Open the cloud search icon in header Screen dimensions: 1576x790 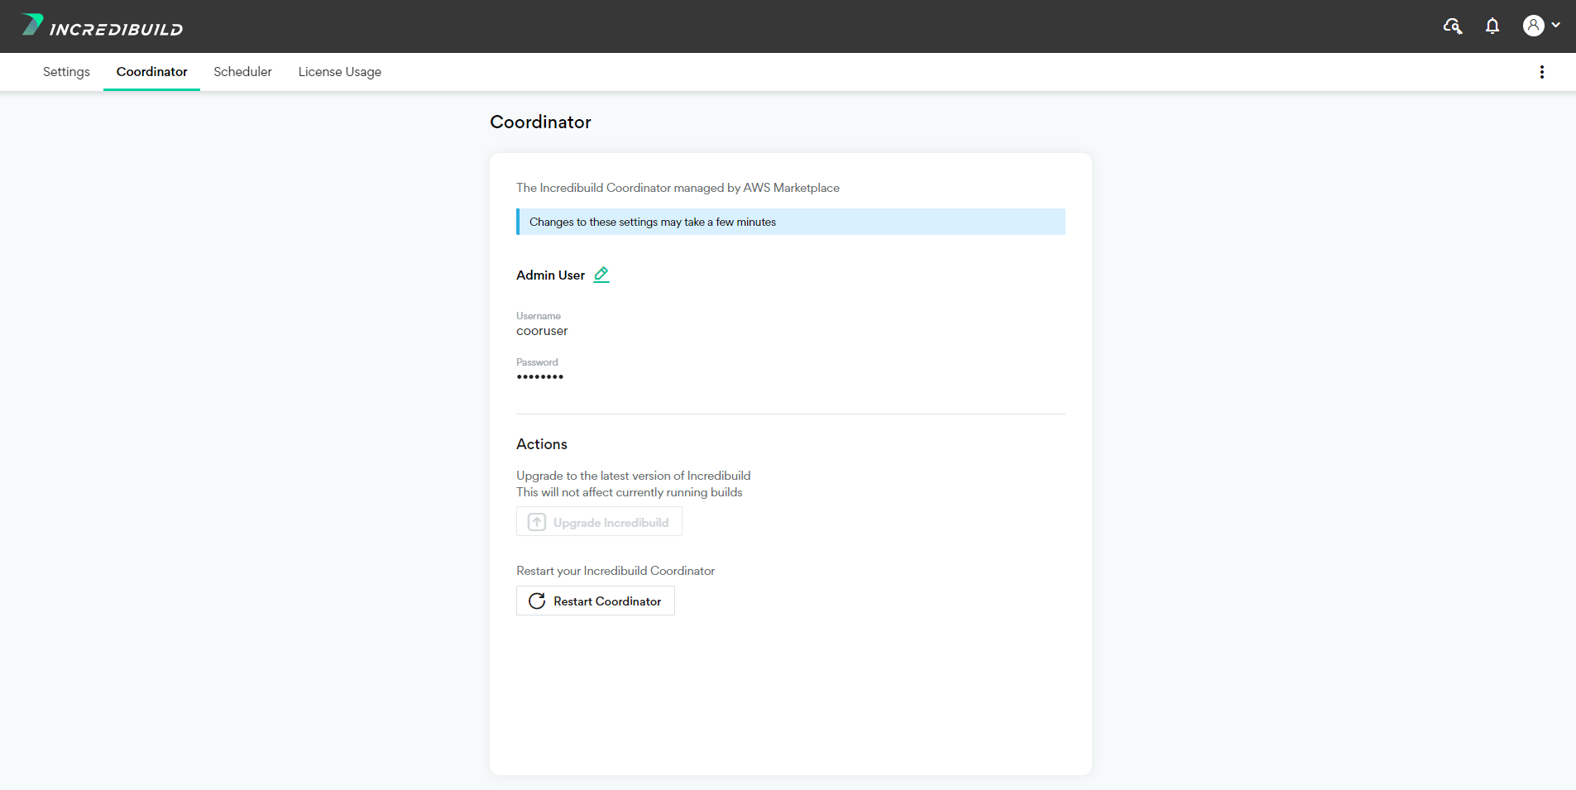[x=1453, y=26]
